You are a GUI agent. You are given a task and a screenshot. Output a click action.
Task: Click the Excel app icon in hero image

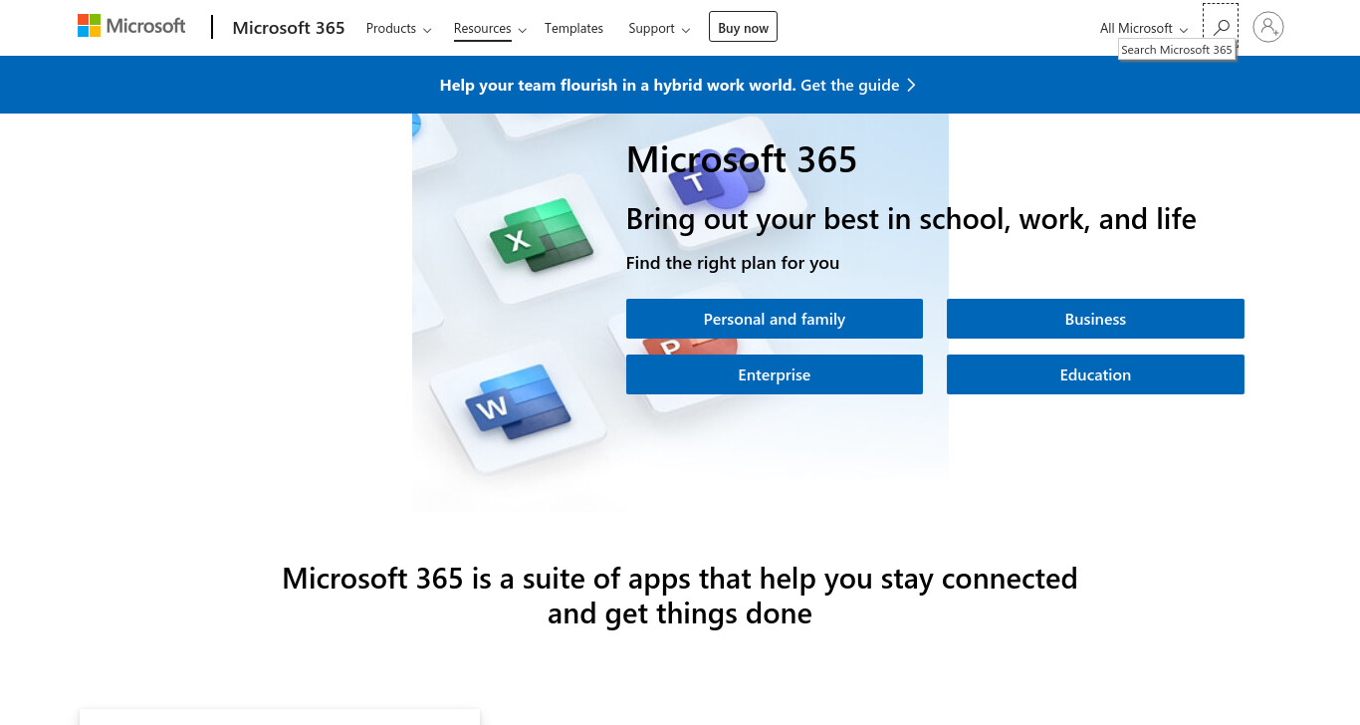[541, 236]
